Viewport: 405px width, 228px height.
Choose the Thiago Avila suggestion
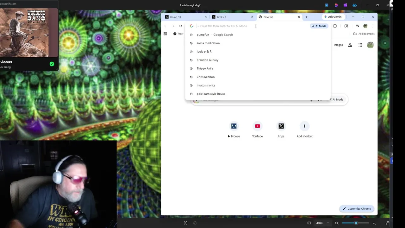[x=258, y=68]
